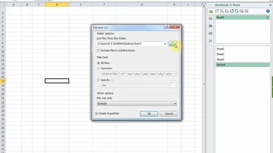Open the eraser-shaped sidebar pane icon

click(210, 26)
